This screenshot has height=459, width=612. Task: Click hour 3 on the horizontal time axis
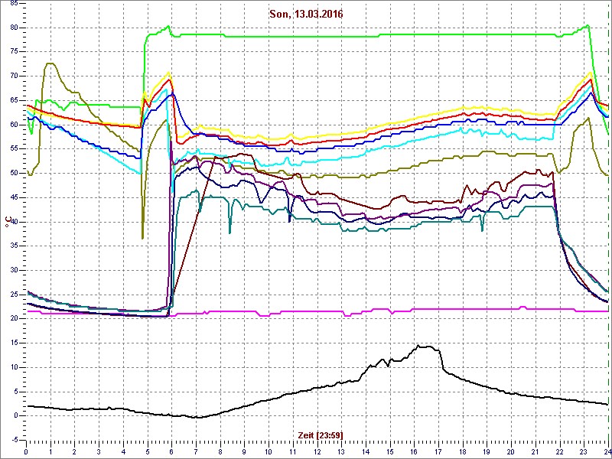pos(99,452)
